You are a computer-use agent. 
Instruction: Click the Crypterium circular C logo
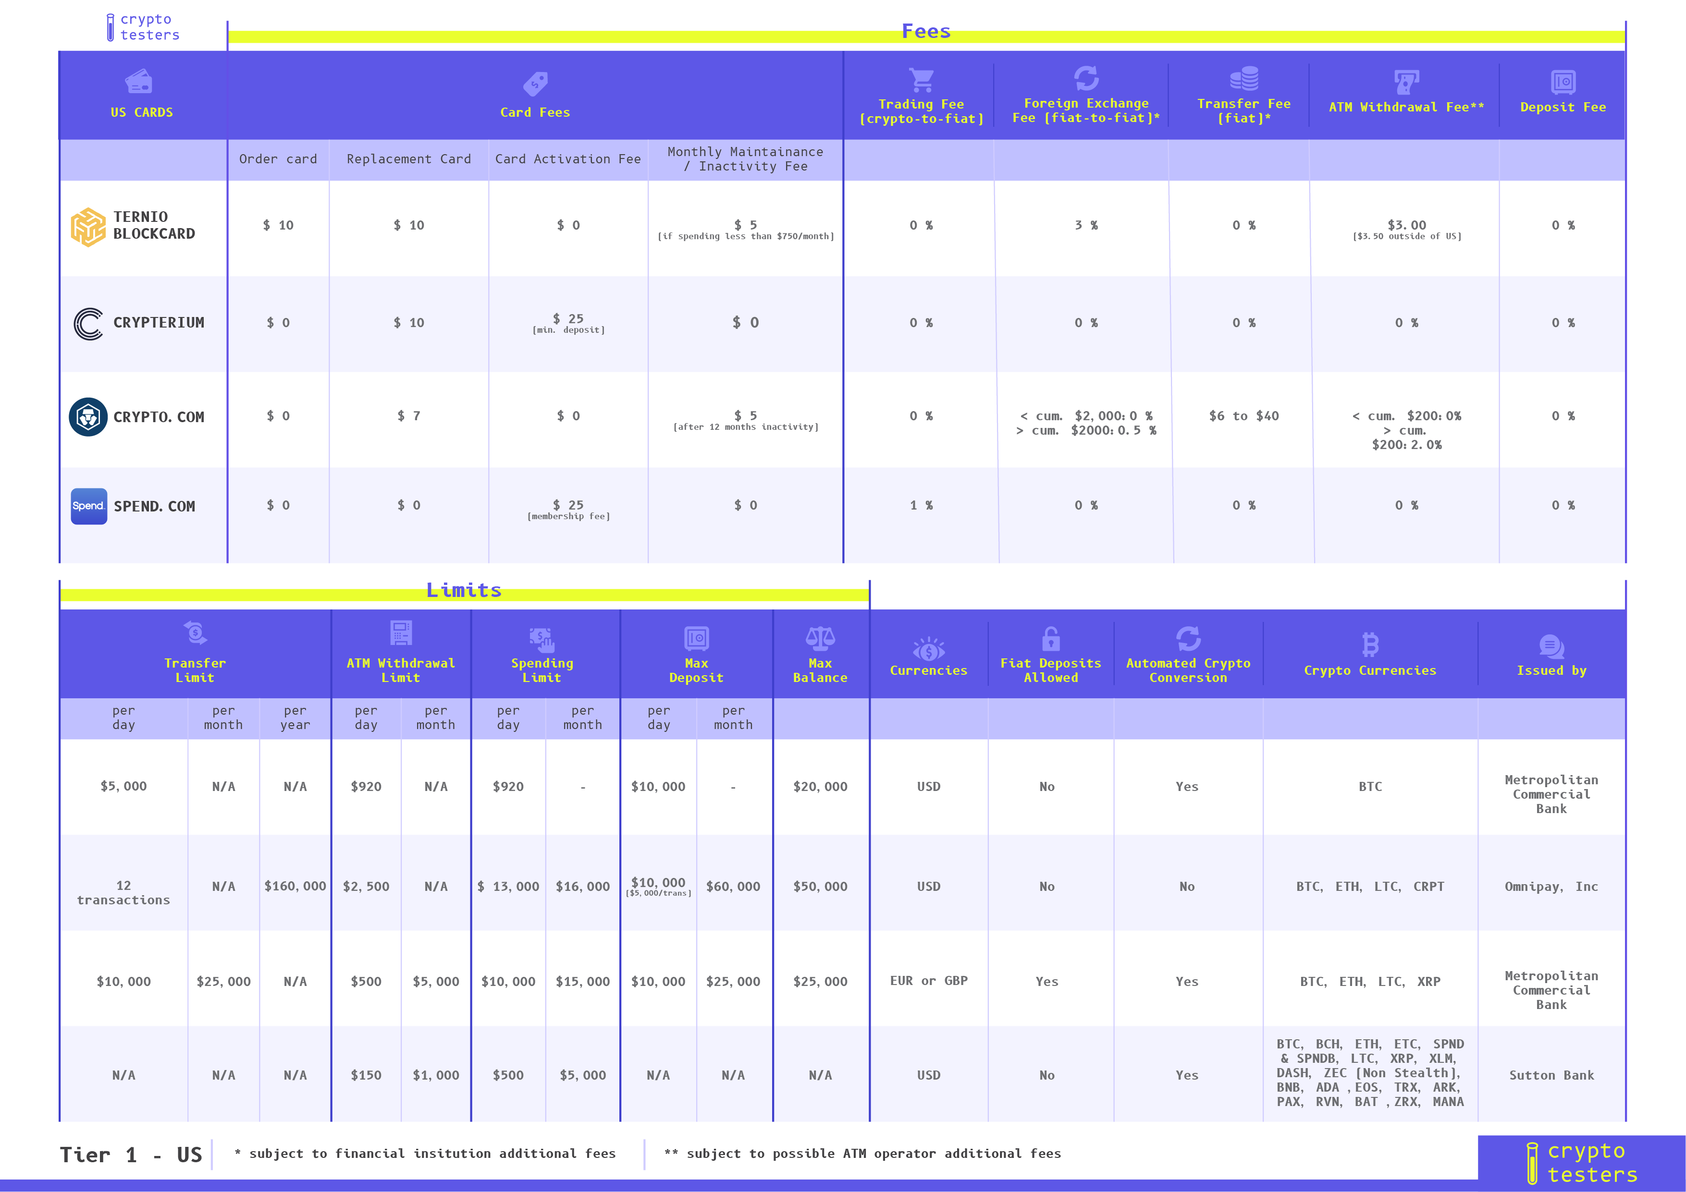pyautogui.click(x=89, y=324)
